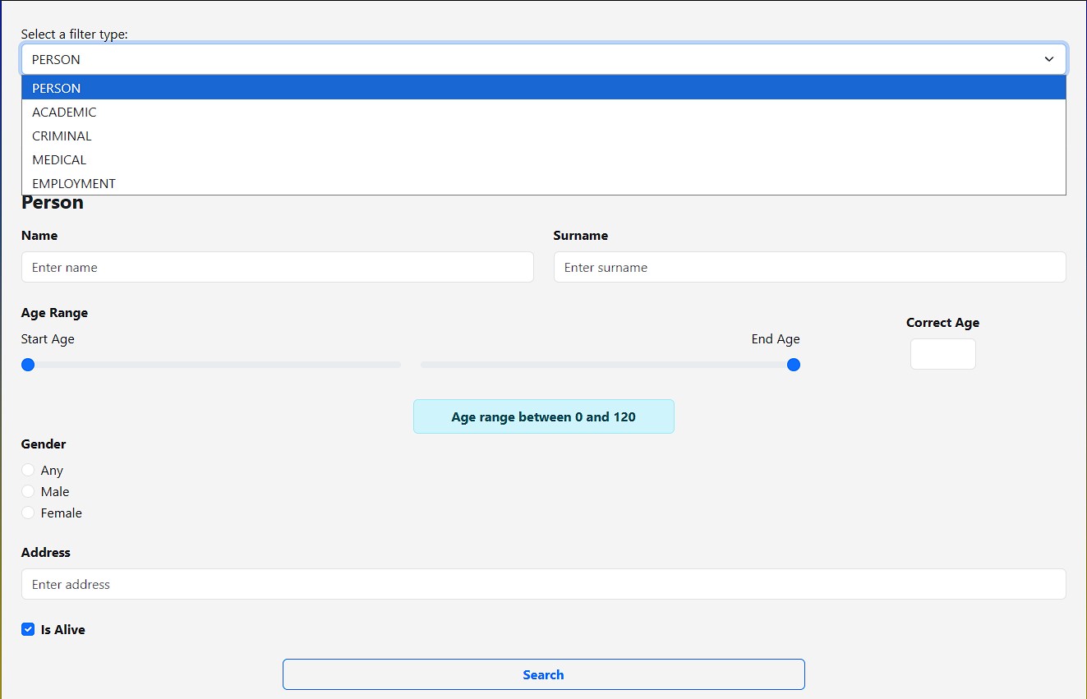Select the Any gender radio button
The image size is (1087, 699).
28,470
